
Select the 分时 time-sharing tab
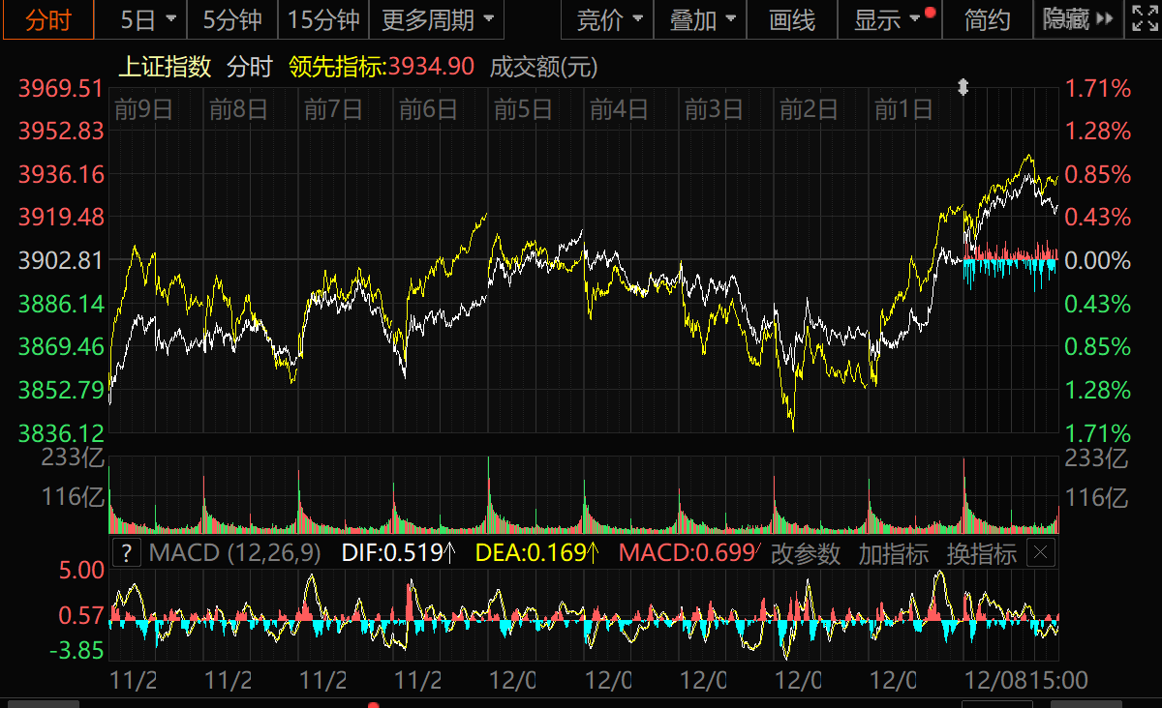pyautogui.click(x=47, y=19)
